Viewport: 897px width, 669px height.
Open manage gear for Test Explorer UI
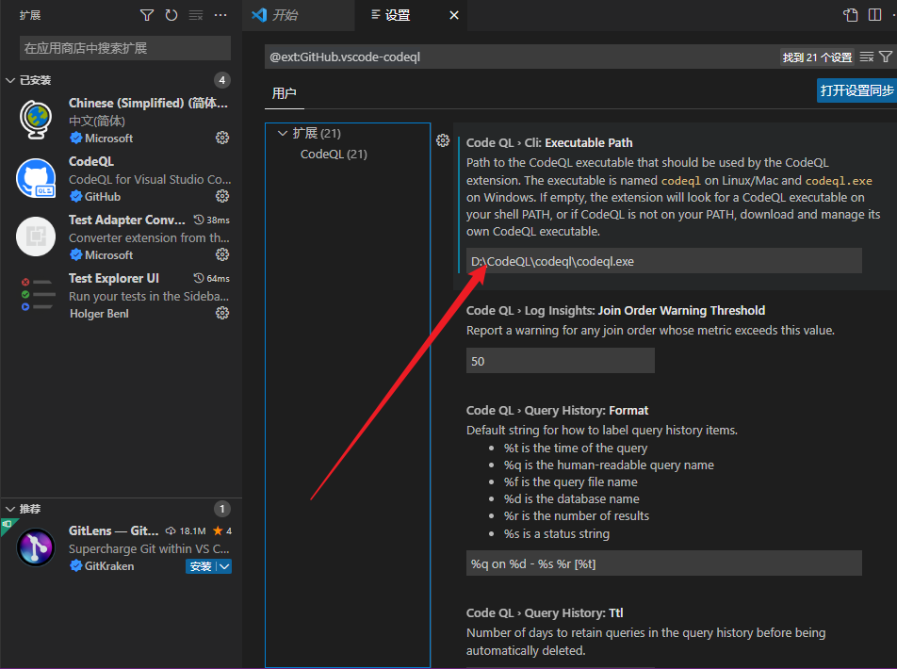click(x=222, y=313)
